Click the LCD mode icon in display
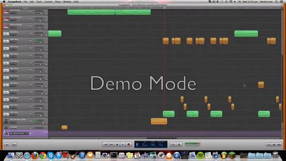Image resolution: width=286 pixels, height=161 pixels. pos(137,144)
